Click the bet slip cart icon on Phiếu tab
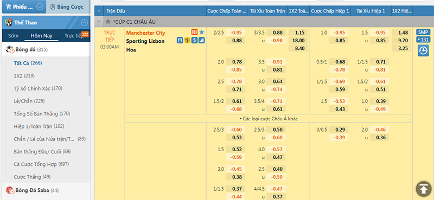The width and height of the screenshot is (434, 200). (x=8, y=7)
